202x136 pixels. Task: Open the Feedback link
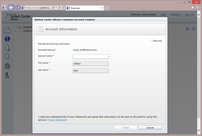pyautogui.click(x=175, y=15)
